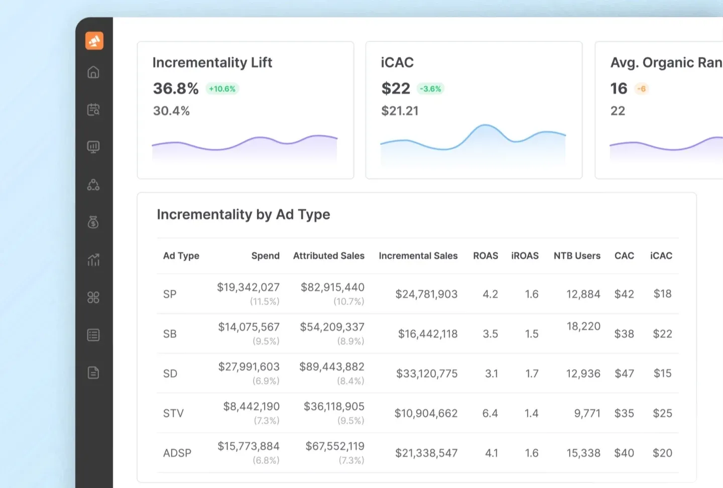Click incremental sales $10,904,662
The image size is (723, 488).
426,413
